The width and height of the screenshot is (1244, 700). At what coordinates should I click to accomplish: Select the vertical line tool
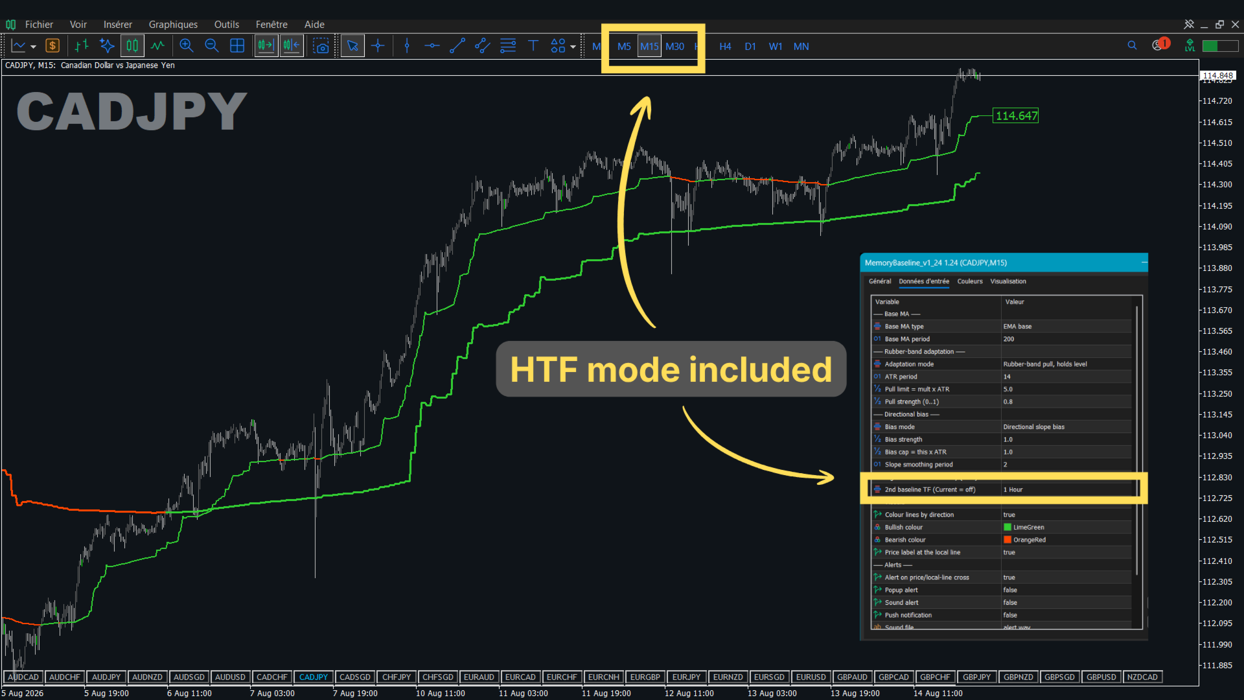coord(407,46)
